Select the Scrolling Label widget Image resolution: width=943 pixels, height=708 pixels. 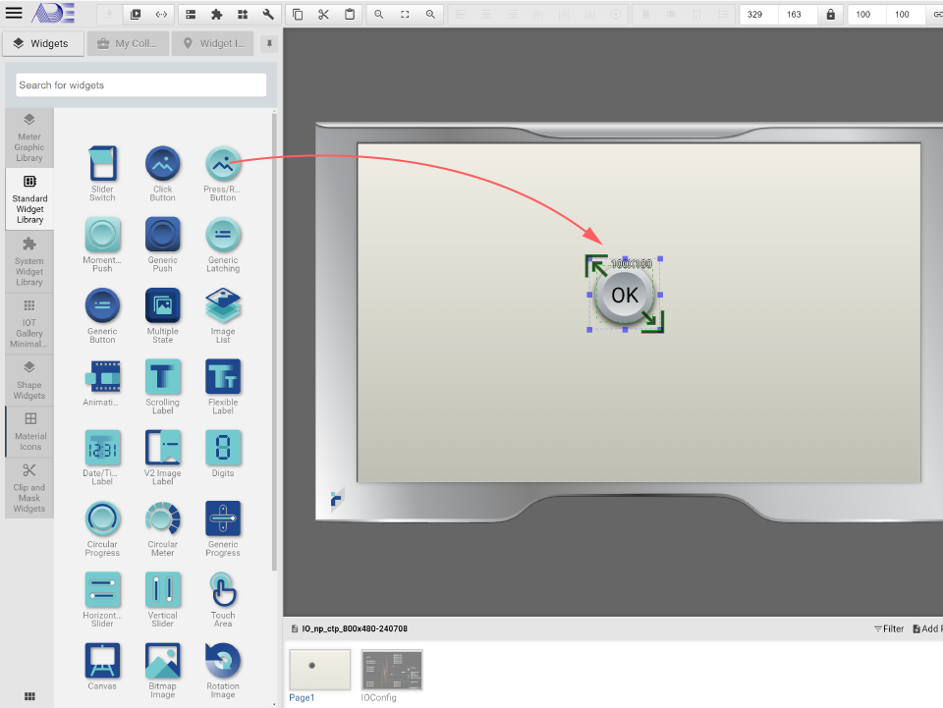coord(162,377)
